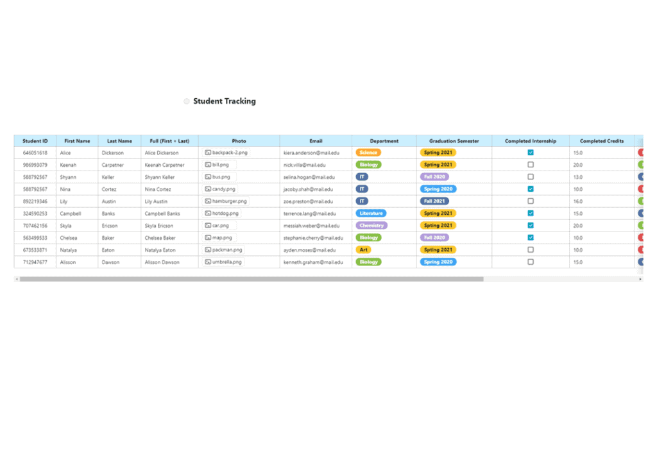Click the image icon beside umbrella.png

pyautogui.click(x=208, y=262)
